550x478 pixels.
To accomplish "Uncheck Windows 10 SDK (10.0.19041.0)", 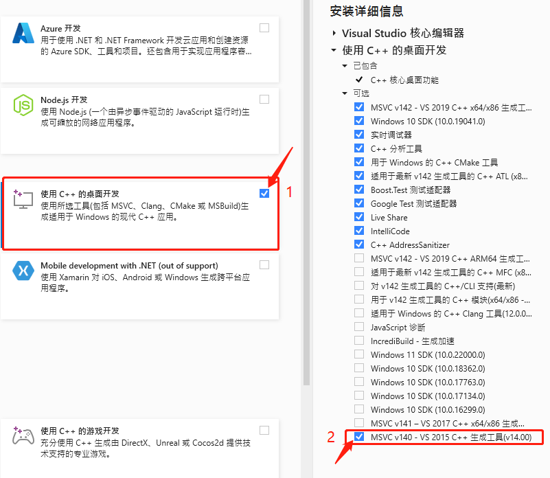I will pos(359,121).
